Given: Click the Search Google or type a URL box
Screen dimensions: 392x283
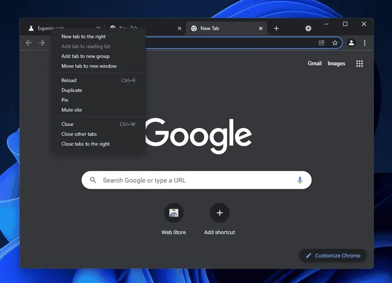Looking at the screenshot, I should tap(197, 180).
